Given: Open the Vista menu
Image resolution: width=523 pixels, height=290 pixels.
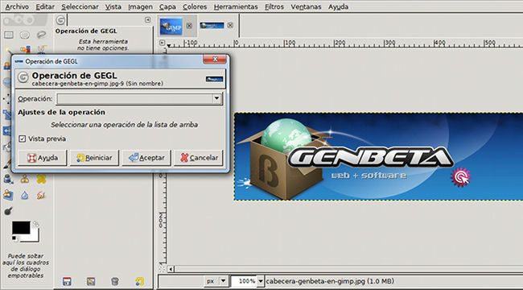Looking at the screenshot, I should [113, 6].
